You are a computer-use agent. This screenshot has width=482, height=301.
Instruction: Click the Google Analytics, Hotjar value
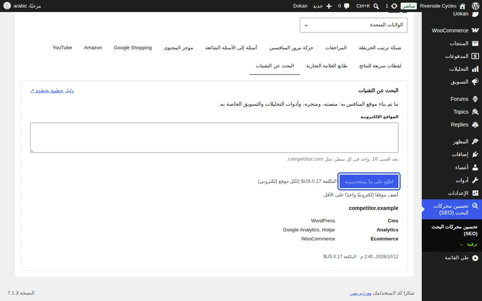(309, 230)
